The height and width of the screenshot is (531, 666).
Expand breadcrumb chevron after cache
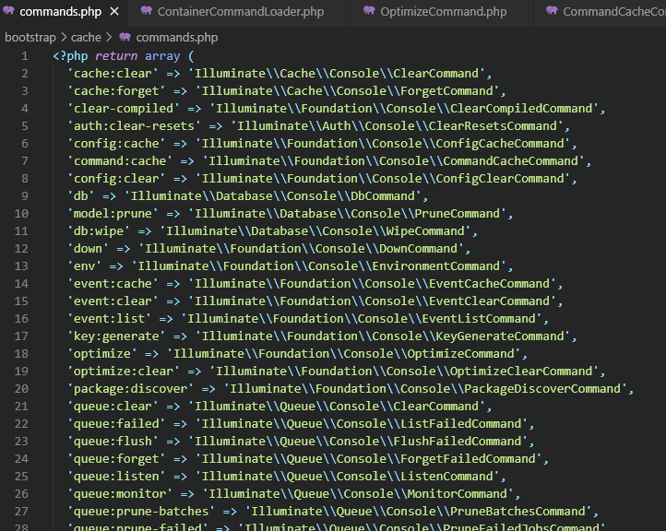(x=109, y=38)
